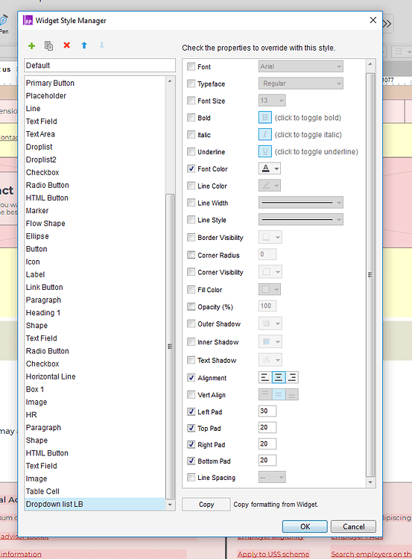Open the Inner Shadow dropdown
This screenshot has height=559, width=412.
(270, 341)
